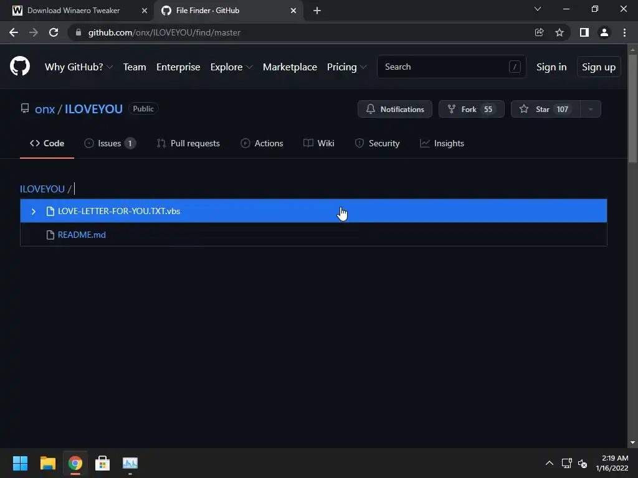Click the ILOVEYOU breadcrumb link

(42, 189)
